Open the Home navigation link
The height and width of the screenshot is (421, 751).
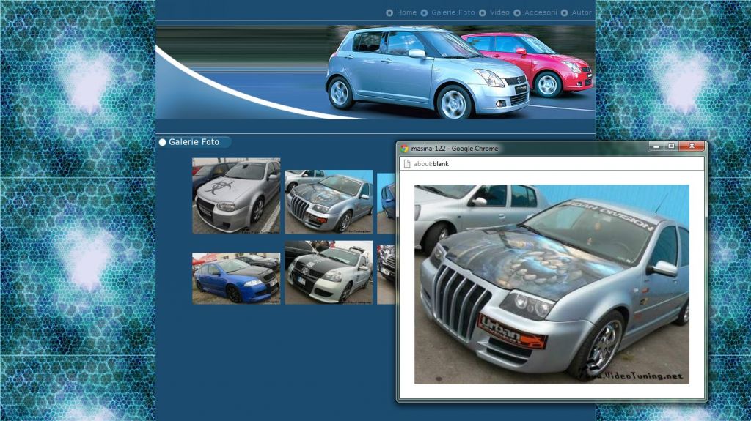(x=406, y=12)
